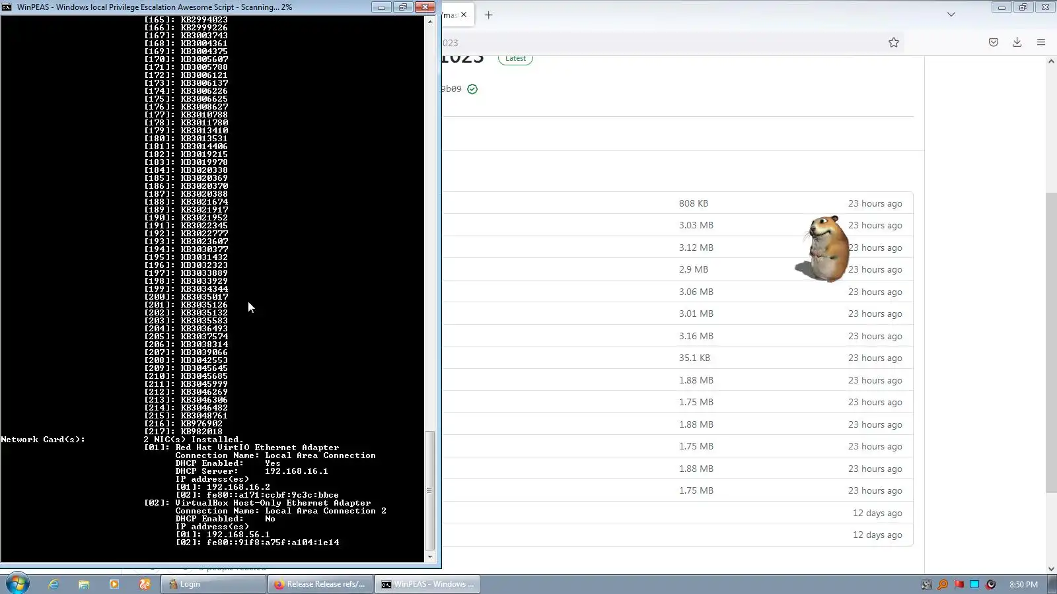The image size is (1057, 594).
Task: Click the last "12 days ago" timestamp
Action: 877,535
